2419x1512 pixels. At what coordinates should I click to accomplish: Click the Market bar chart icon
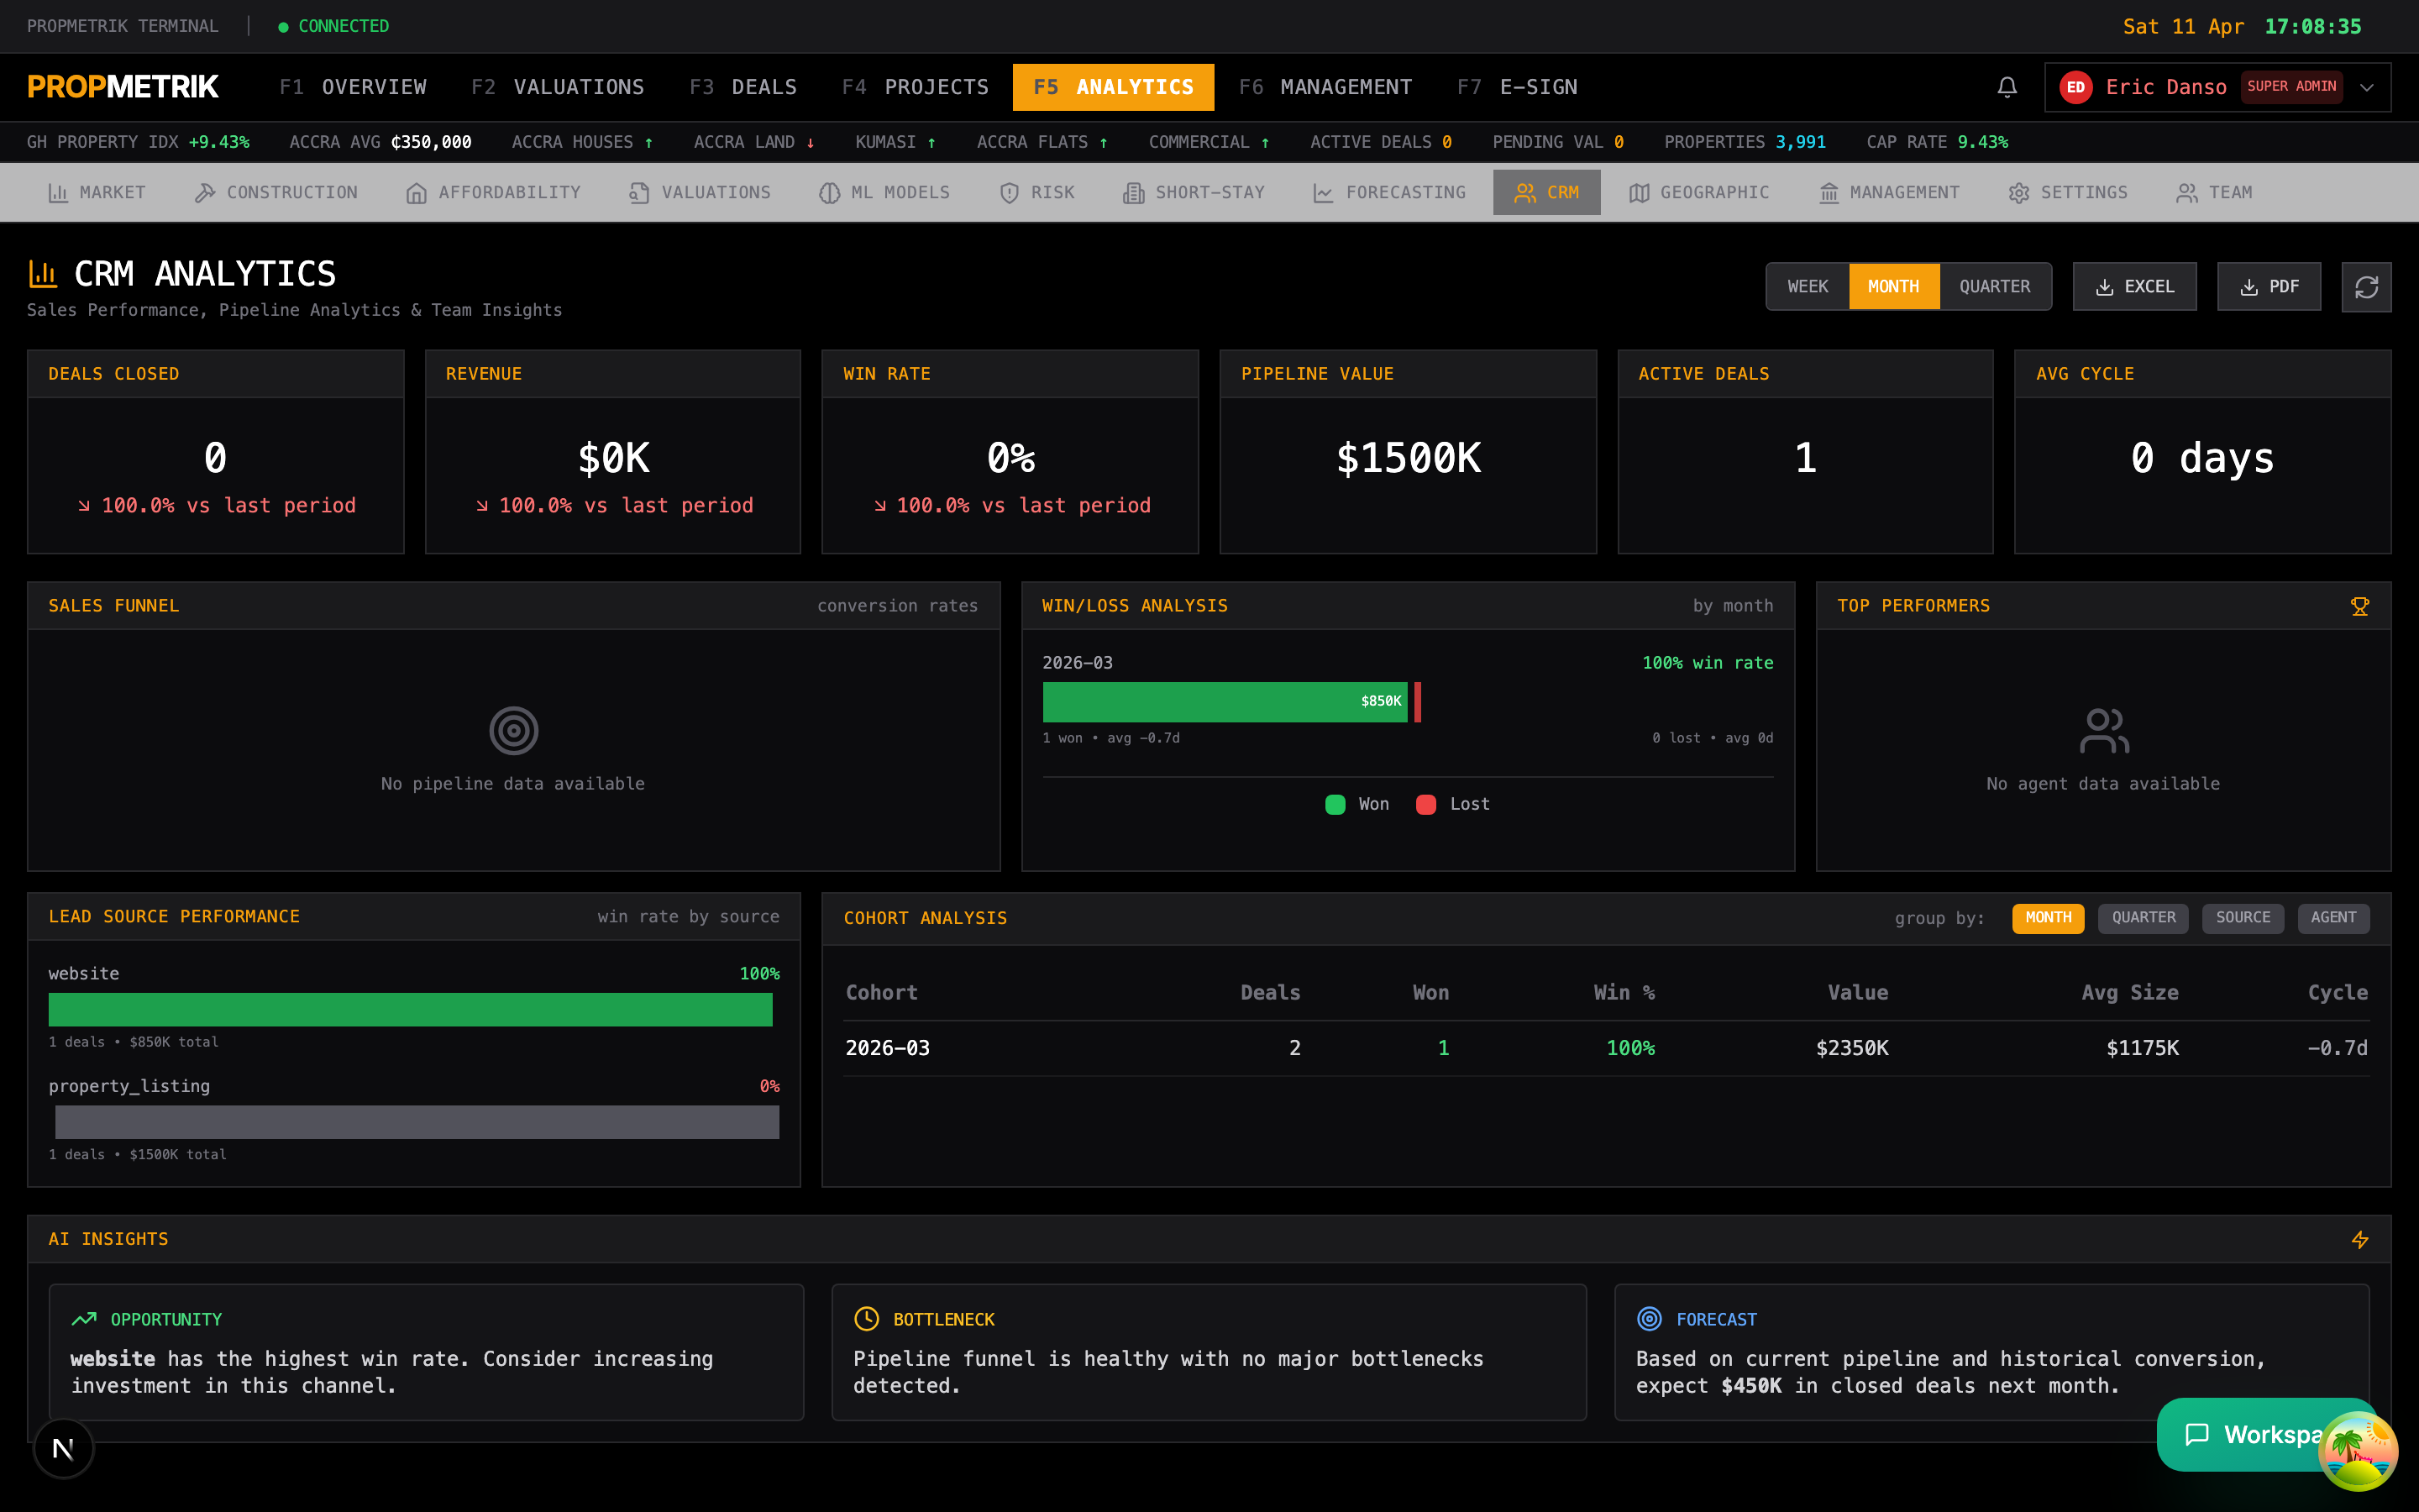tap(58, 193)
